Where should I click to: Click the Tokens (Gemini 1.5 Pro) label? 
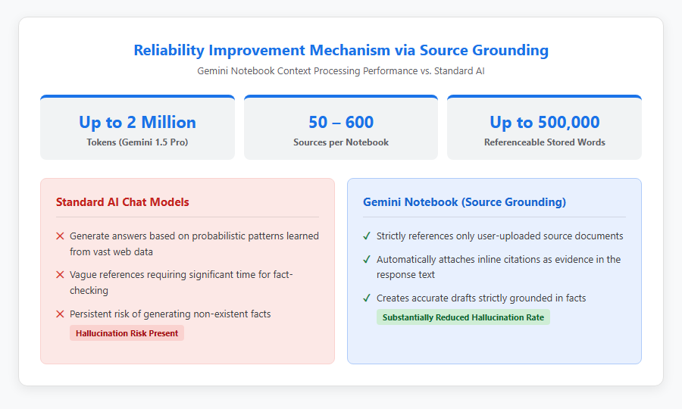pos(137,142)
